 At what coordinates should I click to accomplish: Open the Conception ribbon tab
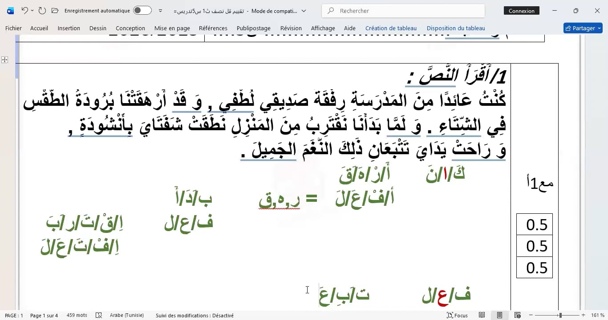point(130,28)
